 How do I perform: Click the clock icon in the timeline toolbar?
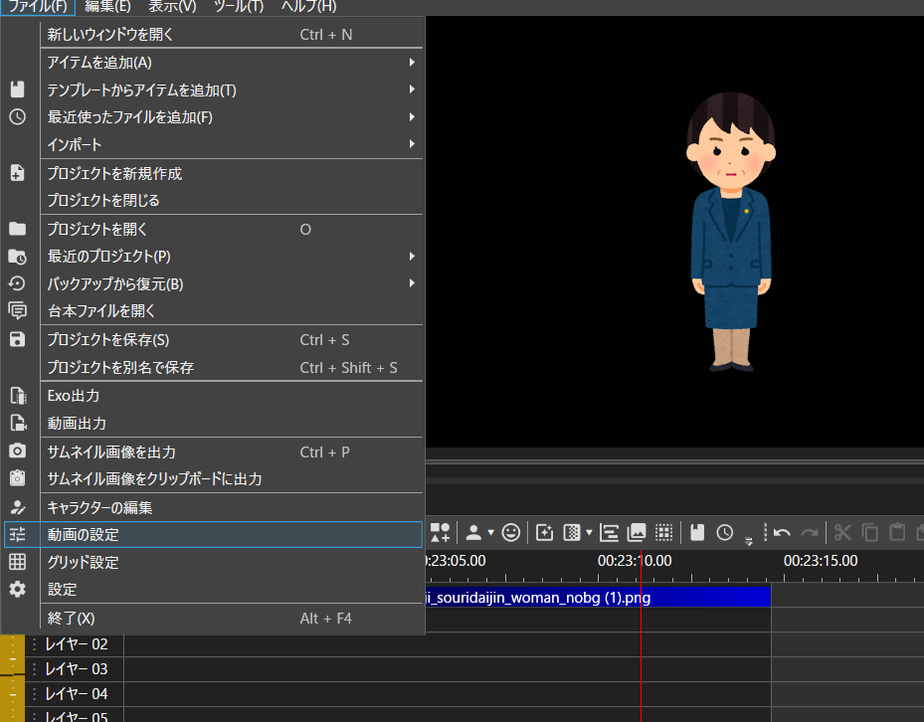point(725,533)
